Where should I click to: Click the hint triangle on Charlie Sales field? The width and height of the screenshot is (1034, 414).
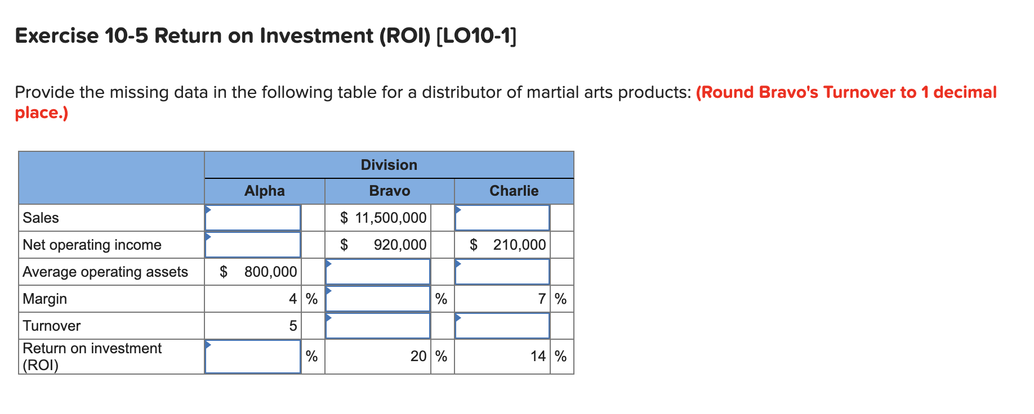(x=458, y=209)
